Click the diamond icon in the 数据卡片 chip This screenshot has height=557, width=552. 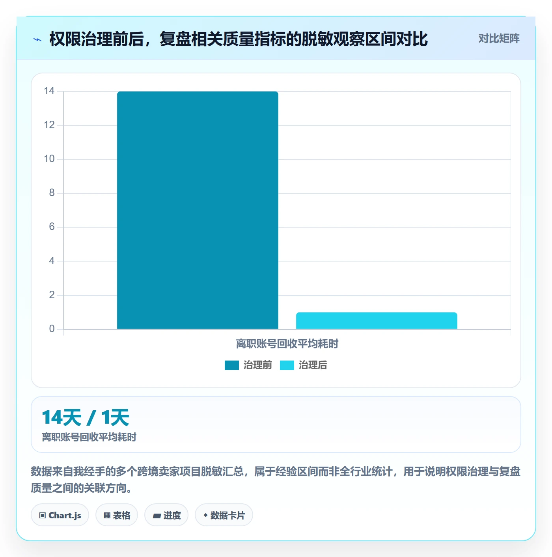205,515
